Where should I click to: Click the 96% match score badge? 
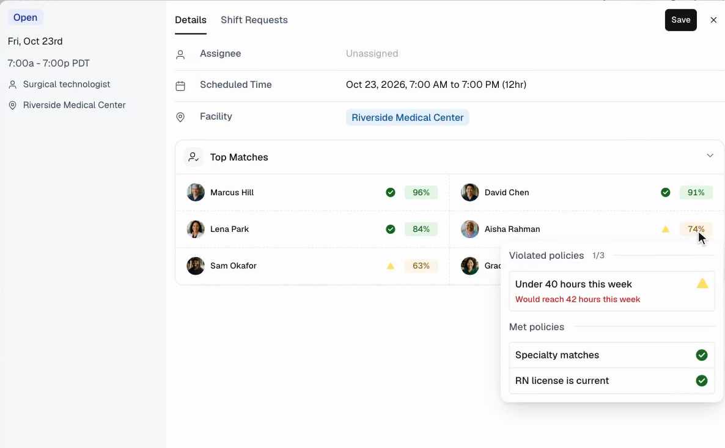tap(421, 193)
